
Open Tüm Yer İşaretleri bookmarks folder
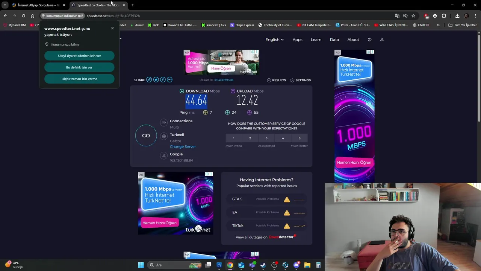463,25
